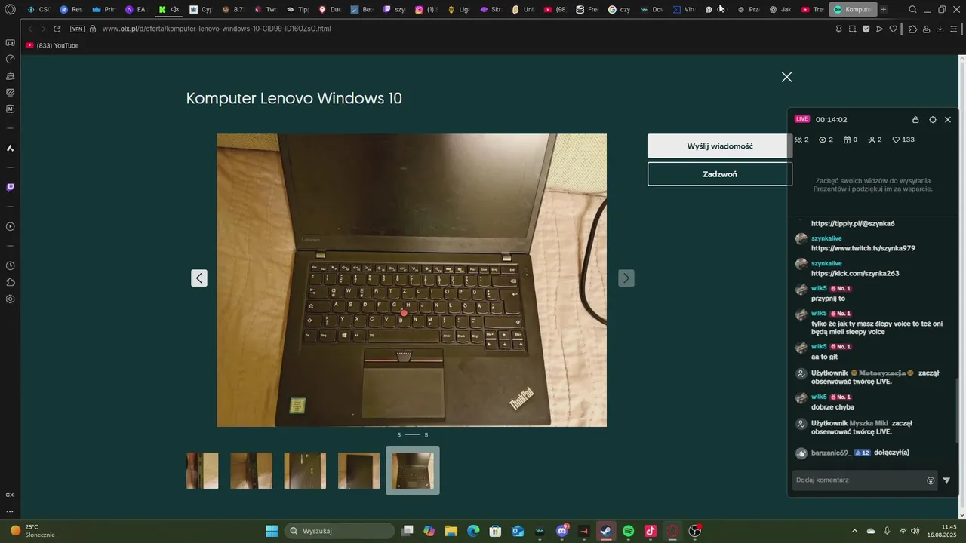Viewport: 966px width, 543px height.
Task: Click username banzanic69_ in chat
Action: tap(831, 452)
